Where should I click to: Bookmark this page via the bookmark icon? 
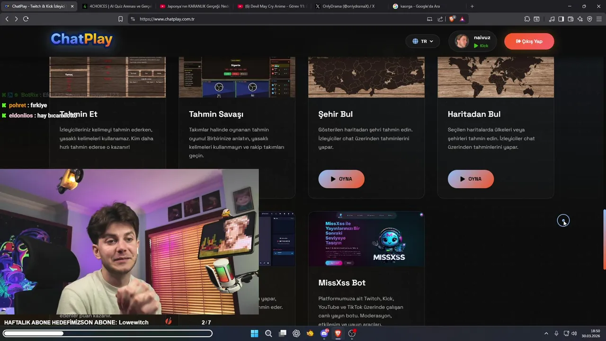120,19
